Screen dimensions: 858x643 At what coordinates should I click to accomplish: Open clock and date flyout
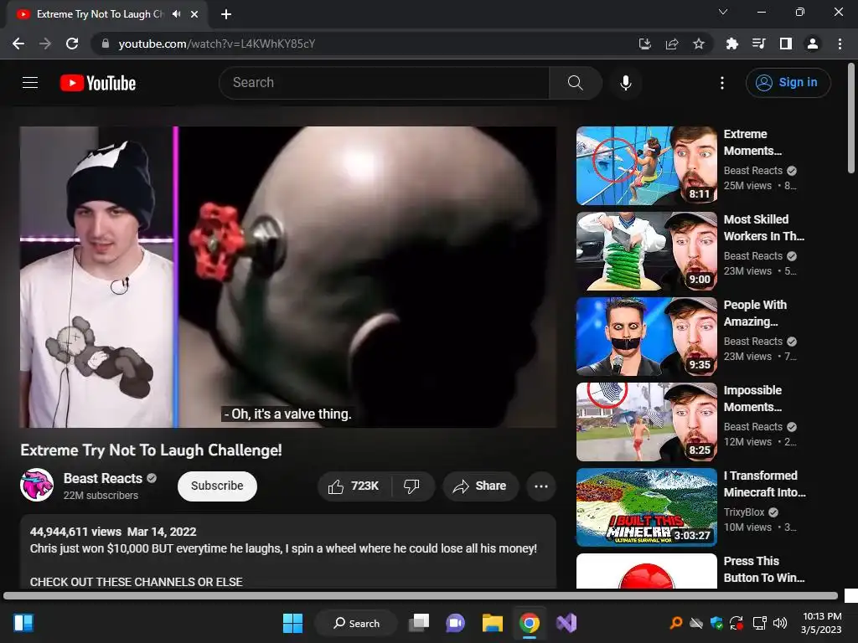(821, 623)
